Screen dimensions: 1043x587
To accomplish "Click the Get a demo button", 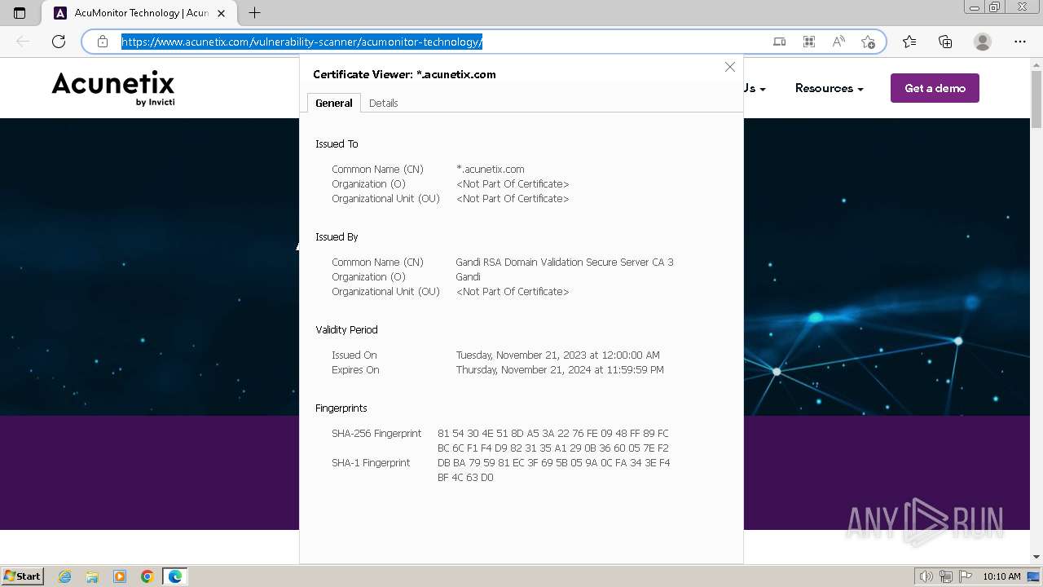I will coord(935,88).
